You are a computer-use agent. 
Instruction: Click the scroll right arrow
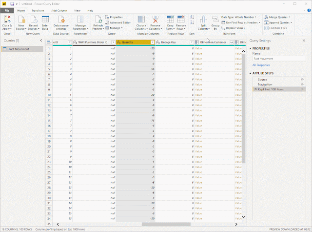(236, 224)
